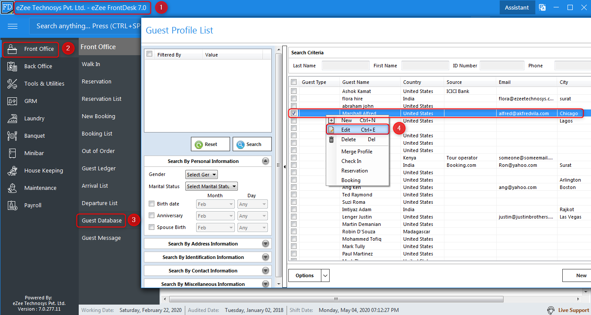Click the Reset button
Screen dimensions: 591x315
pyautogui.click(x=210, y=144)
